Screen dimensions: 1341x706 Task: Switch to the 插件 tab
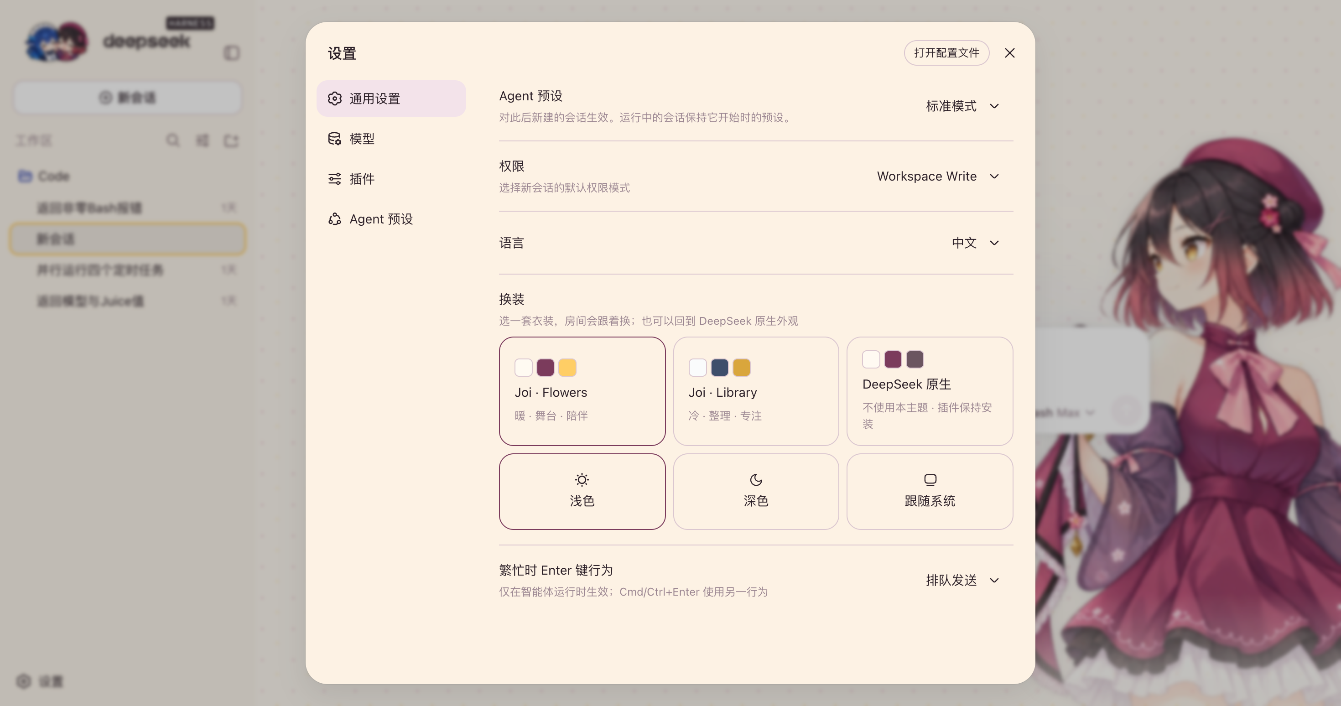391,179
